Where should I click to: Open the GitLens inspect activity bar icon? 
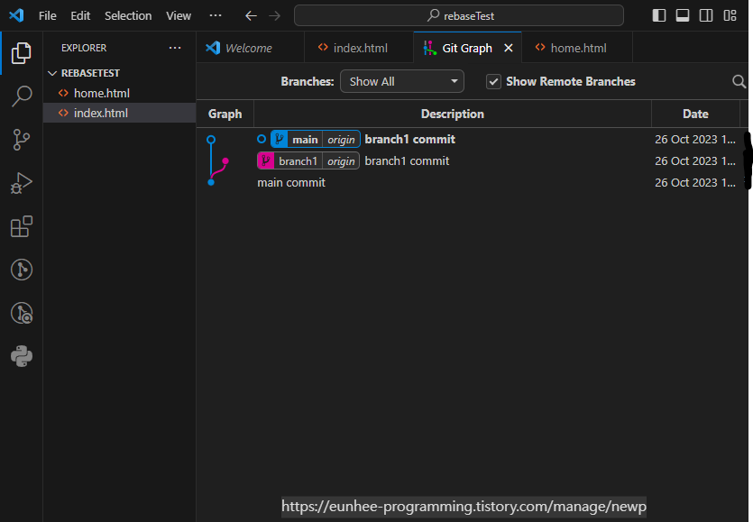(x=21, y=313)
